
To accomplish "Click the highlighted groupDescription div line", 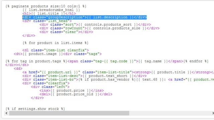I will pos(85,17).
